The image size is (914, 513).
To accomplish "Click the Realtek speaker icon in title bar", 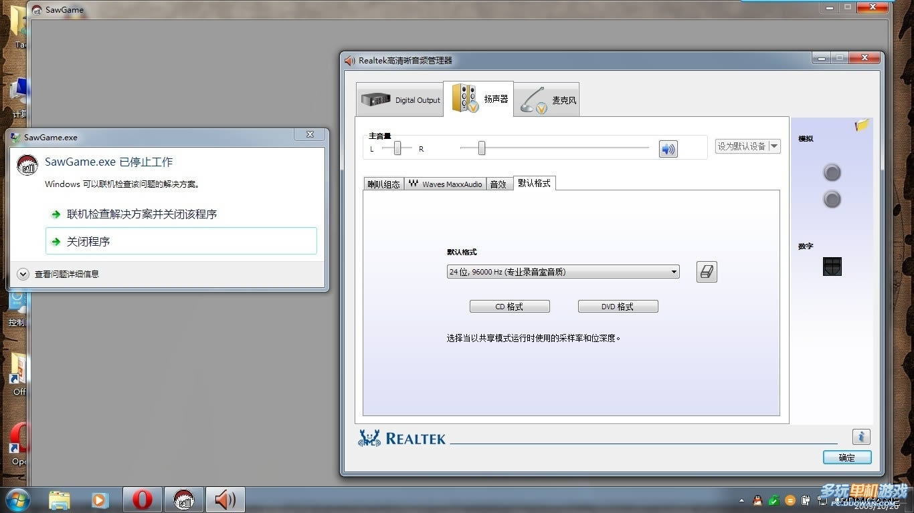I will 349,61.
